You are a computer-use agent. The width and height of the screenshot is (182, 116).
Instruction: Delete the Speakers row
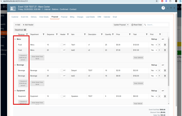pos(165,96)
